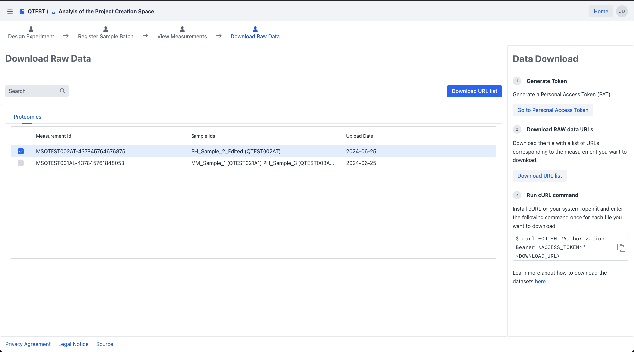The image size is (634, 352).
Task: Open the Privacy Agreement link
Action: pos(28,344)
